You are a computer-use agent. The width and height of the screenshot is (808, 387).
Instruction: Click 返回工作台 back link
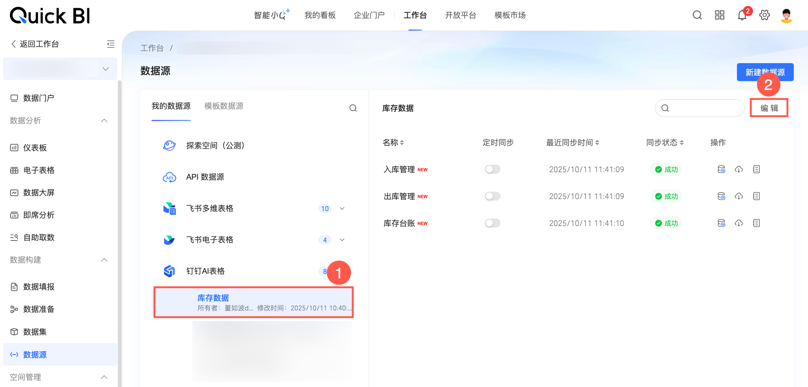35,44
